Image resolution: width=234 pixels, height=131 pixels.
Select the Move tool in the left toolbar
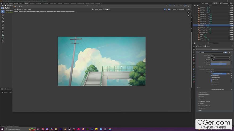(3, 18)
